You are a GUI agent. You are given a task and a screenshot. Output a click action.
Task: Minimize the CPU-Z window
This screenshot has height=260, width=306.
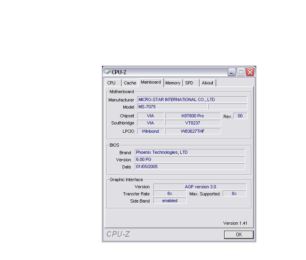pos(232,72)
